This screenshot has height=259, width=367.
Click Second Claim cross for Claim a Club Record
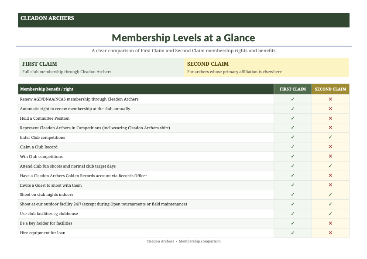coord(330,147)
